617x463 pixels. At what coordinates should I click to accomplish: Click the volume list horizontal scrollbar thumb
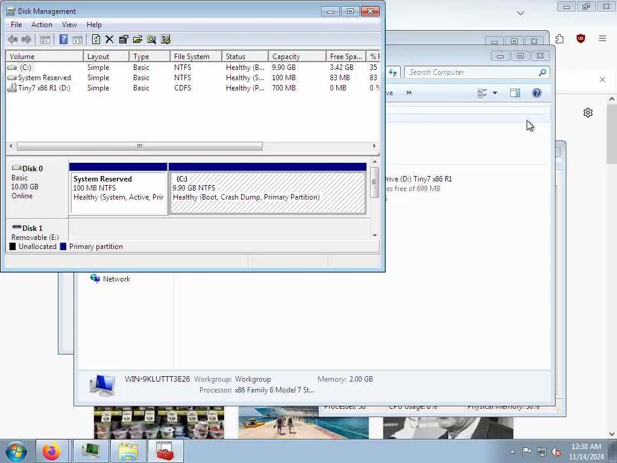click(140, 146)
